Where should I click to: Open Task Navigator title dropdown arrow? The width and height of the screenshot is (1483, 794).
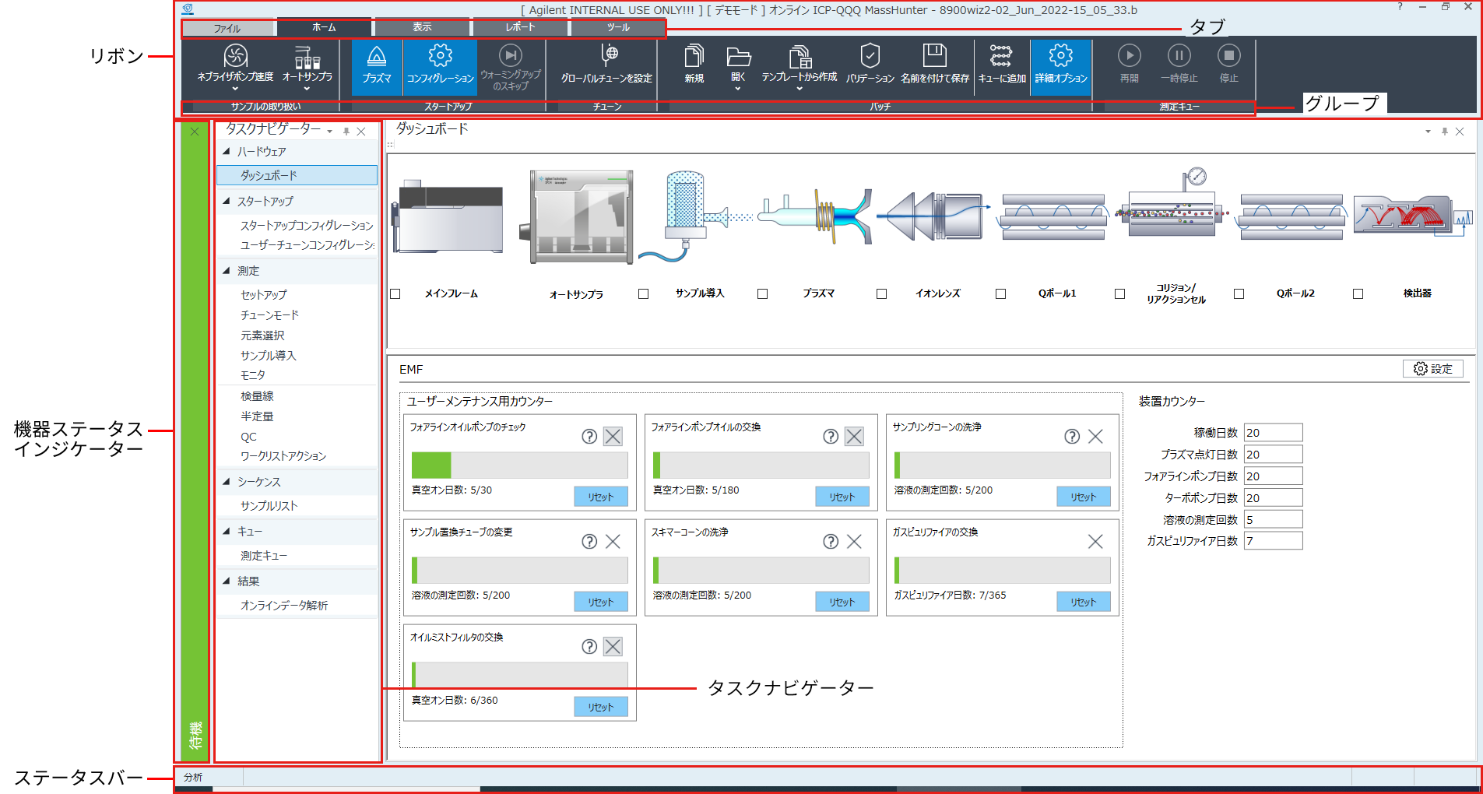[330, 132]
